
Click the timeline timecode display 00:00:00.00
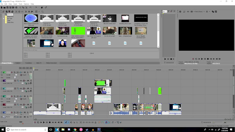pyautogui.click(x=26, y=68)
